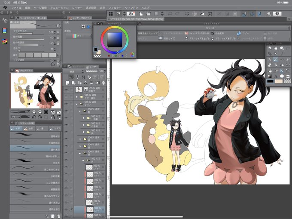This screenshot has width=292, height=219.
Task: Select the Text 'A' tool in tool palette
Action: (276, 76)
